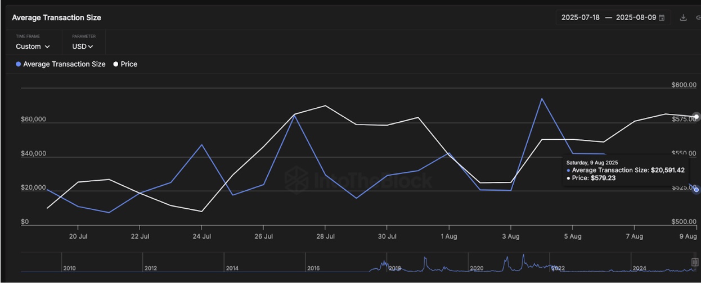
Task: Click the $20,000 left axis label
Action: click(x=33, y=187)
